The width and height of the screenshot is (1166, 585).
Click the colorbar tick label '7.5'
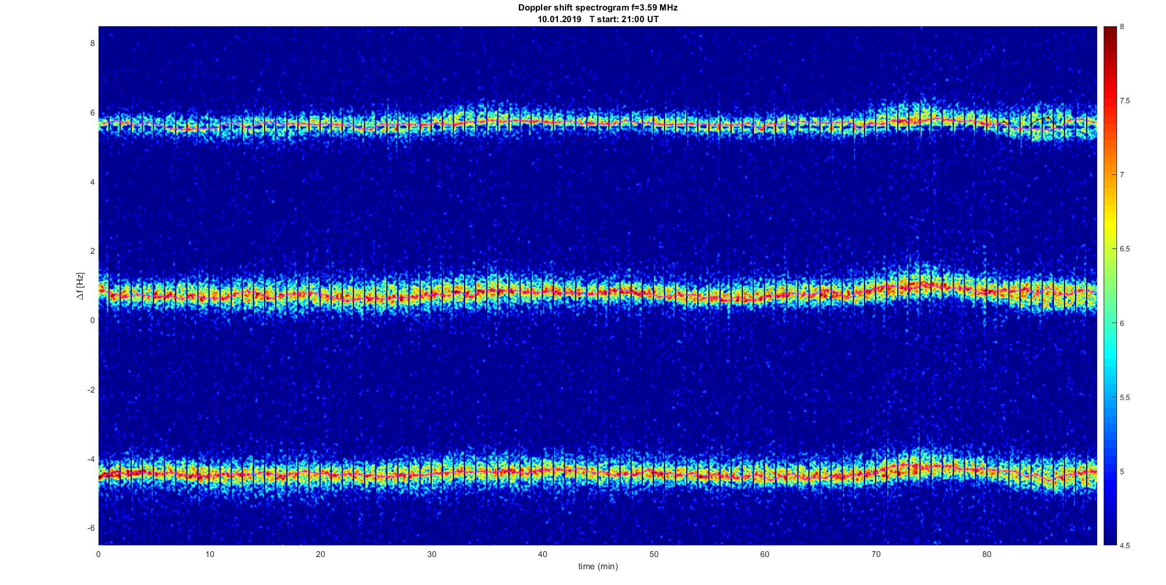click(x=1125, y=101)
